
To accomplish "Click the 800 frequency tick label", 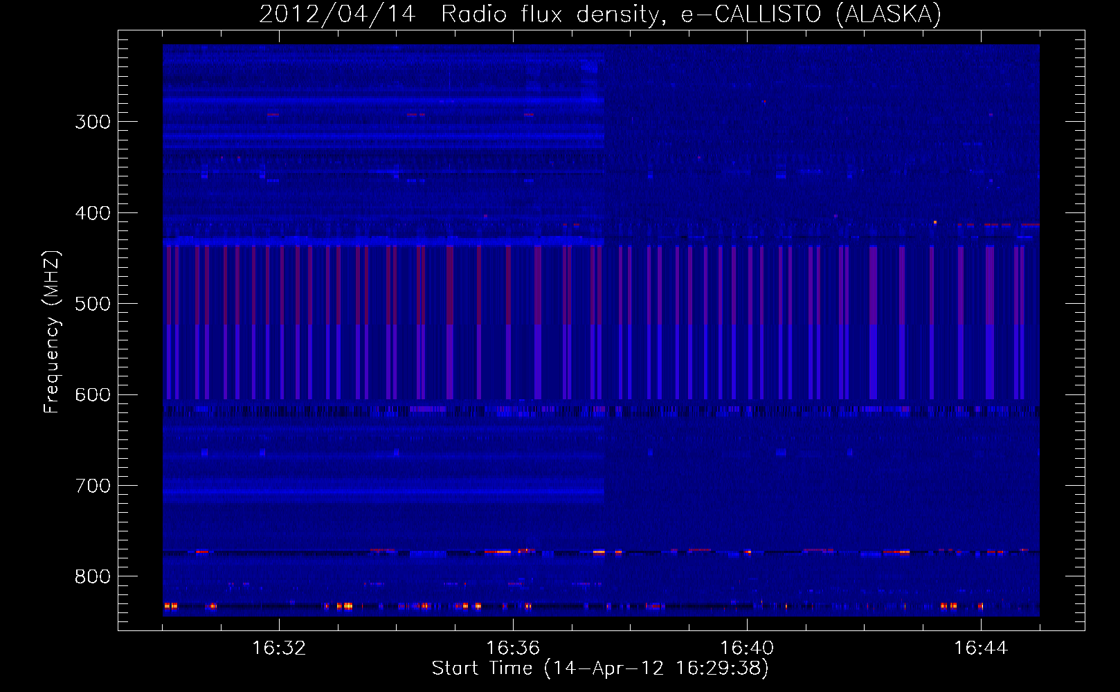I will click(93, 577).
